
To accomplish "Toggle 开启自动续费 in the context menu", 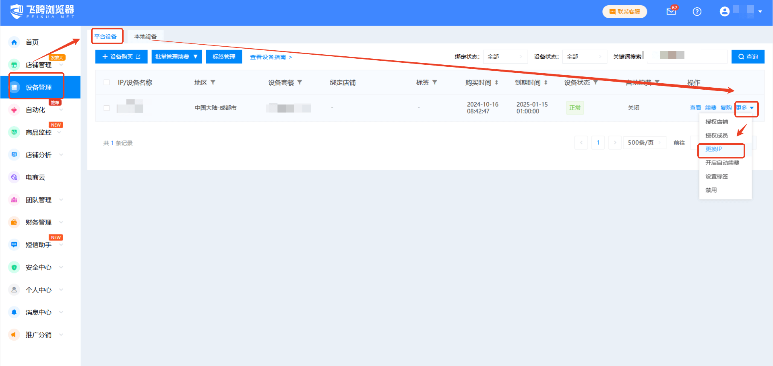I will click(x=722, y=163).
